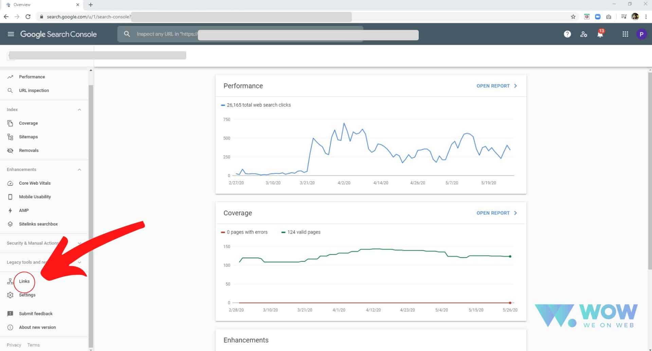Collapse the Index section
Image resolution: width=652 pixels, height=351 pixels.
click(79, 110)
